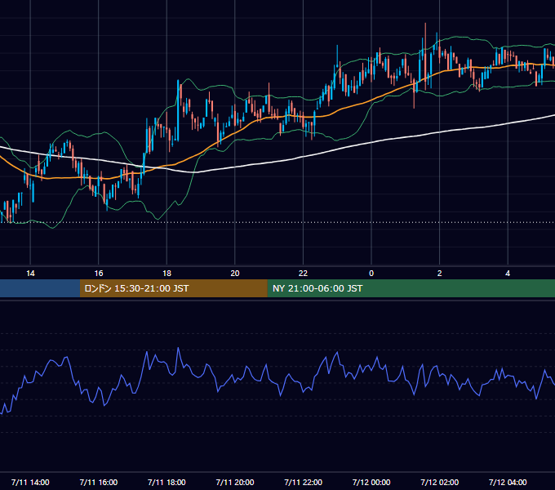The image size is (555, 490).
Task: Click the 7/12 00:00 time label
Action: [371, 482]
